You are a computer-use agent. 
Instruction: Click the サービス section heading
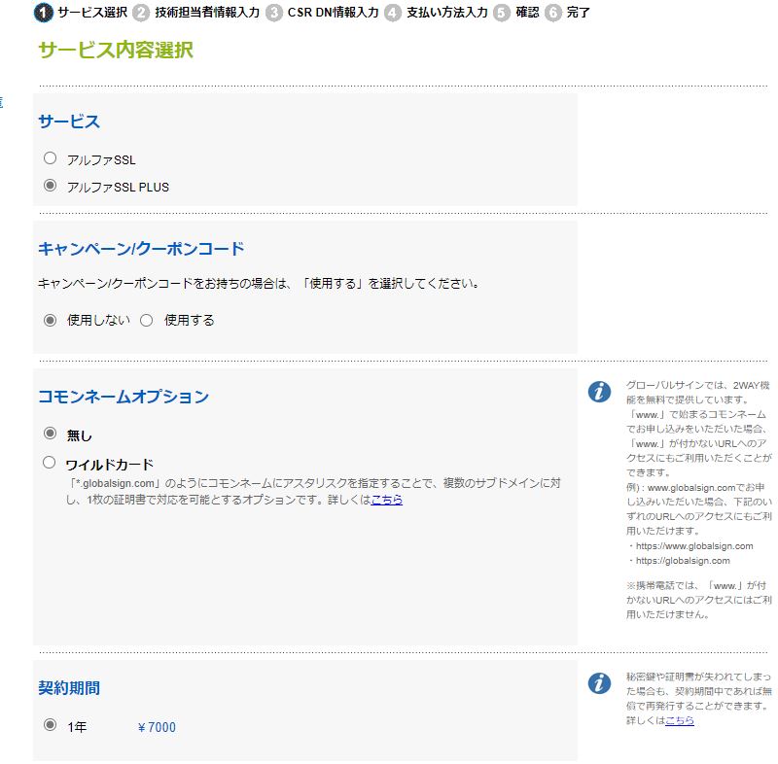pyautogui.click(x=69, y=122)
